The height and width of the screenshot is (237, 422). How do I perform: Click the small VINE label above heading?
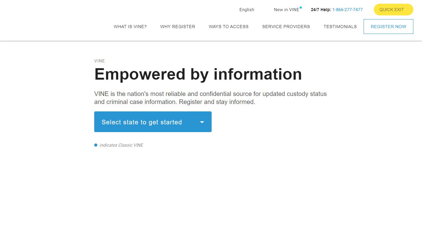coord(99,61)
